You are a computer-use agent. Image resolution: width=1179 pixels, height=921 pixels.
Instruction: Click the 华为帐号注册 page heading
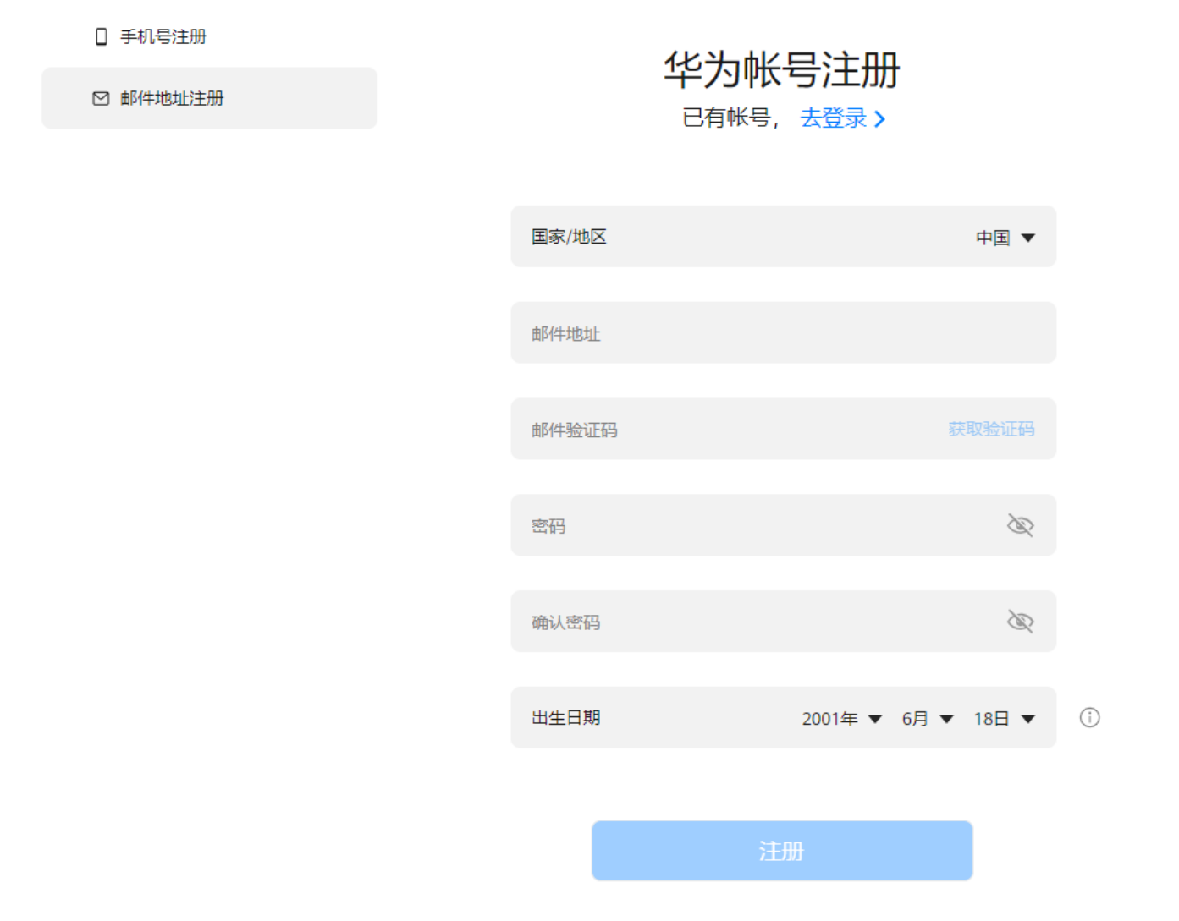click(781, 69)
